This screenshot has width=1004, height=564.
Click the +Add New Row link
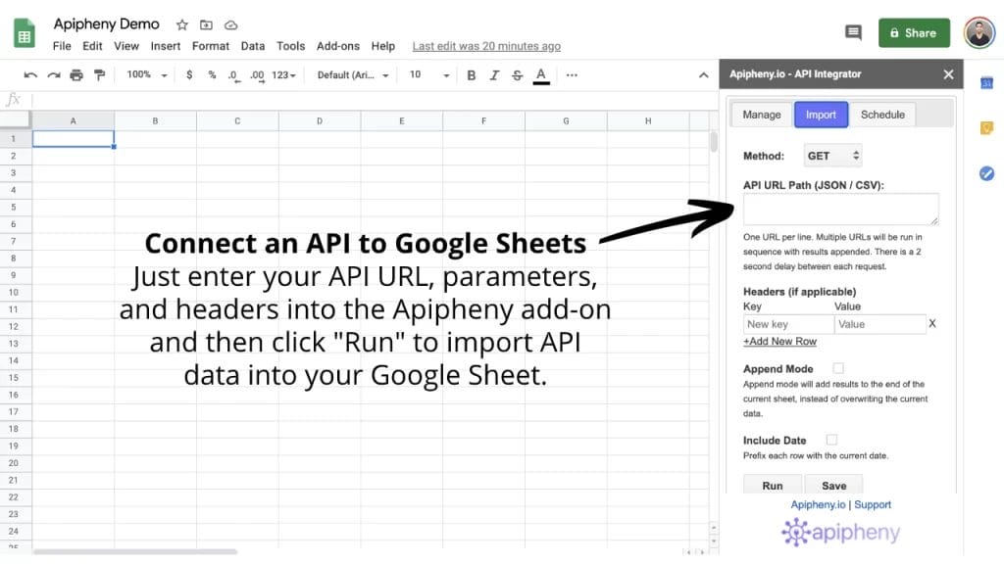779,342
